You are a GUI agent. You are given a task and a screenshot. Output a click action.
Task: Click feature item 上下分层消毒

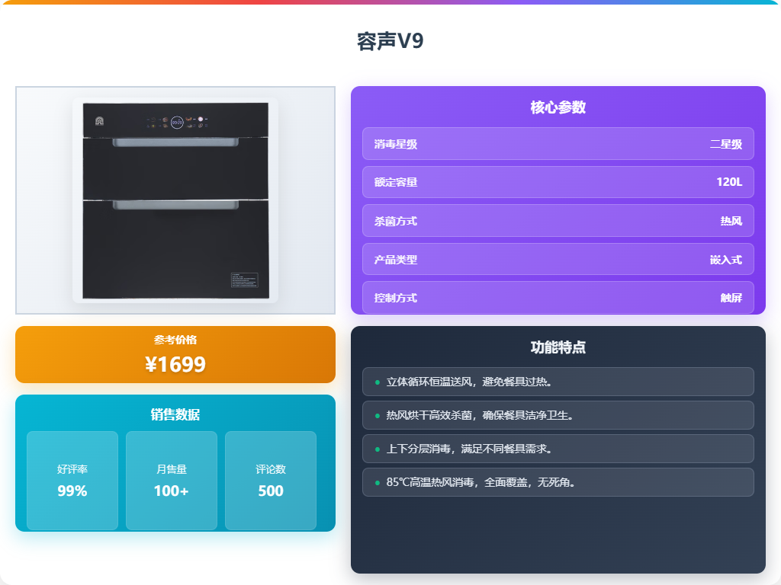coord(558,449)
